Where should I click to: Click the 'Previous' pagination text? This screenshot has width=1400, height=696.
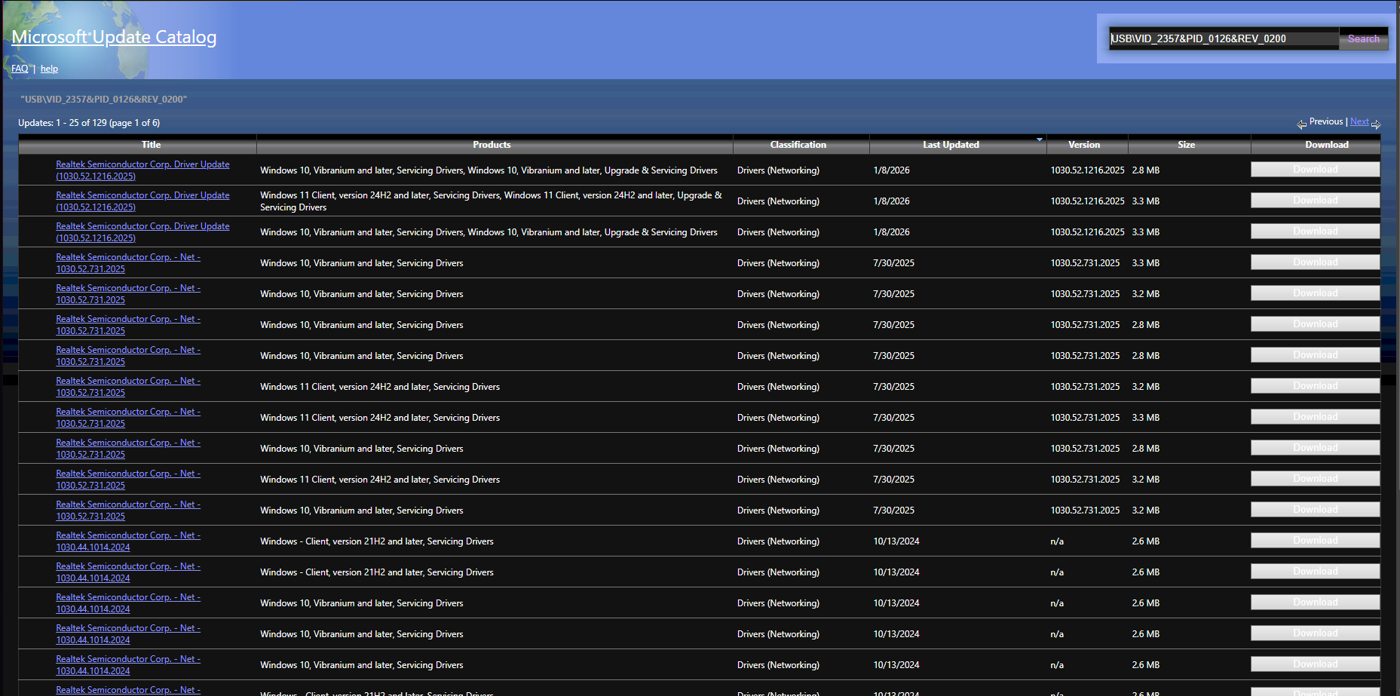(1325, 121)
